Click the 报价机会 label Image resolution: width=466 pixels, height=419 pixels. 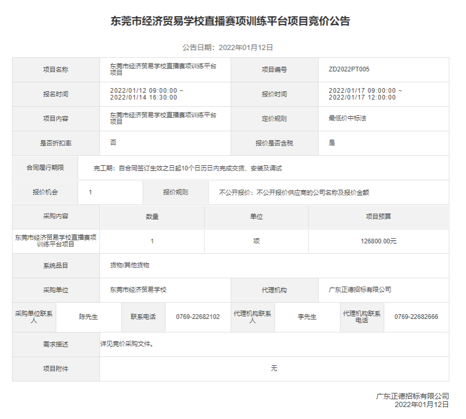tap(45, 192)
